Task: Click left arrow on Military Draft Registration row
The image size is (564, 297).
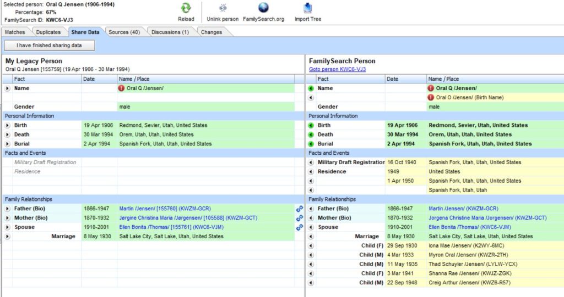Action: [311, 162]
